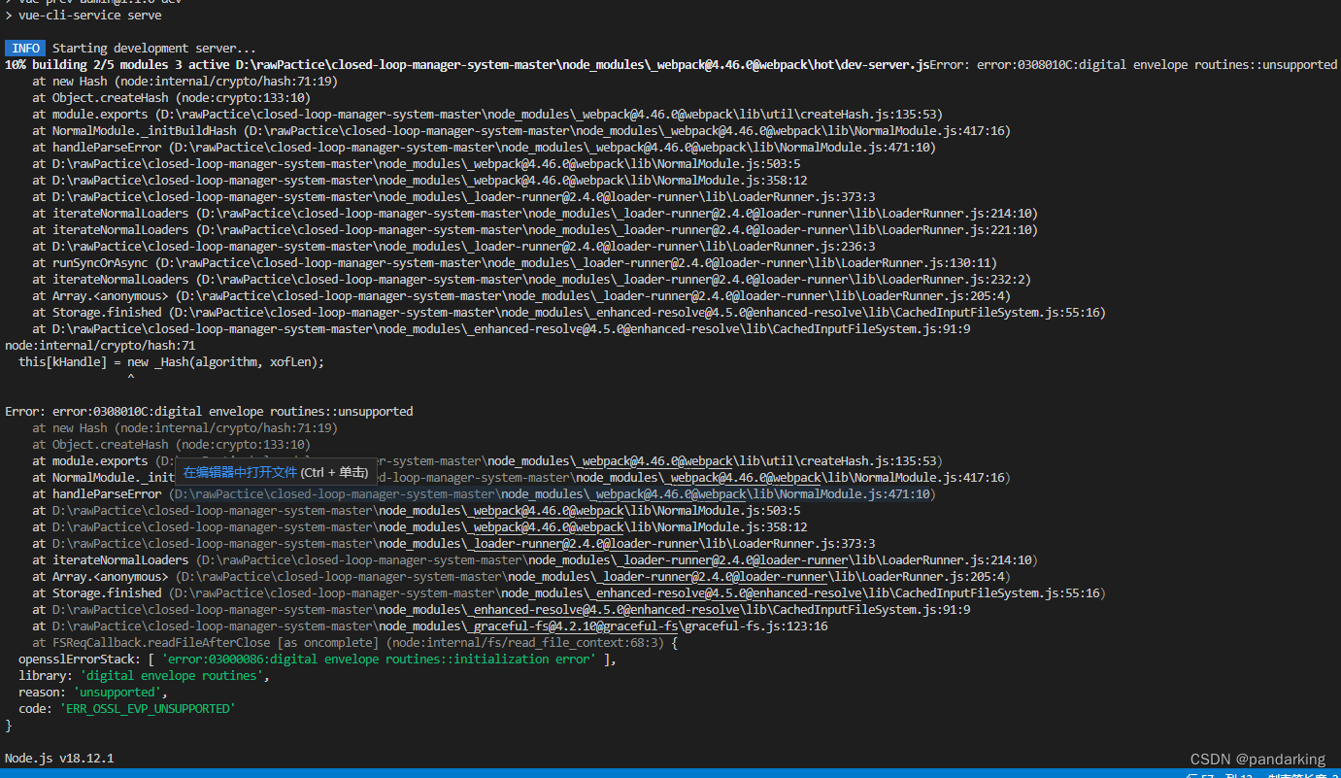Click 'Starting development server...' text
Viewport: 1341px width, 778px height.
coord(154,48)
